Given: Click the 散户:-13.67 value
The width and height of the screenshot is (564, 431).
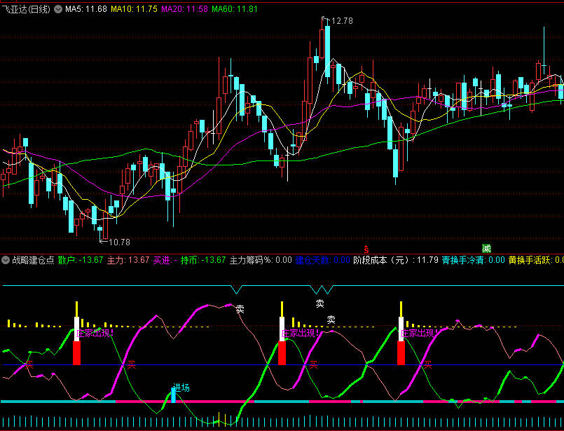Looking at the screenshot, I should tap(81, 260).
